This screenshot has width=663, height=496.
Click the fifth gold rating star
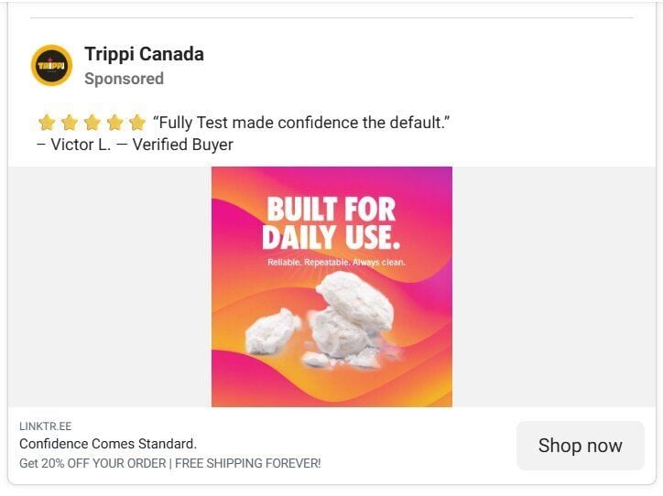pyautogui.click(x=136, y=123)
